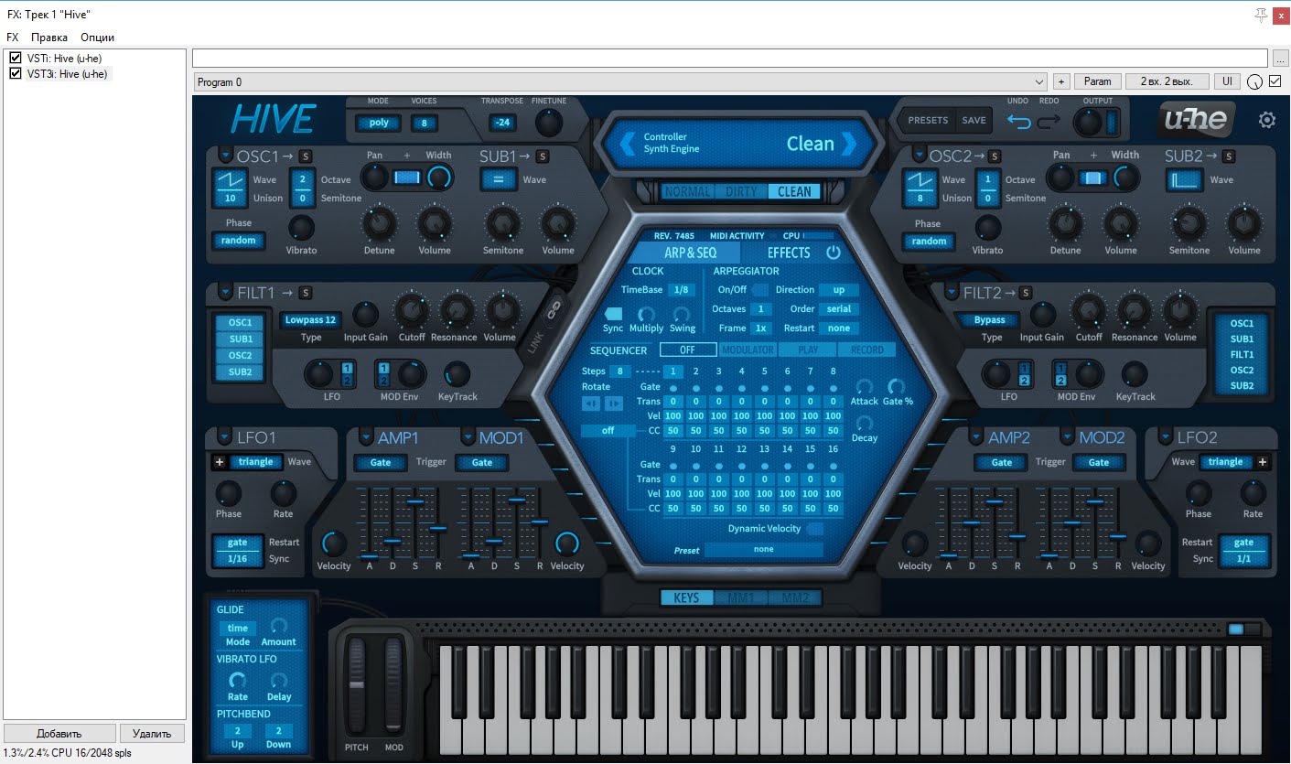The image size is (1291, 764).
Task: Toggle the plugin enabled checkbox top right
Action: 1275,81
